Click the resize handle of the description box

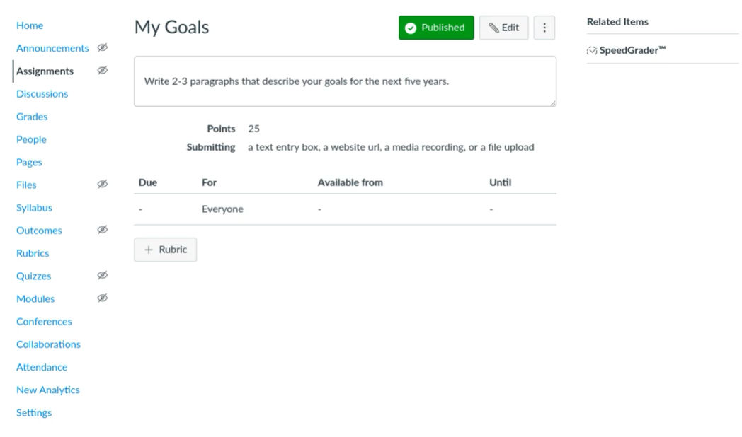pos(552,103)
